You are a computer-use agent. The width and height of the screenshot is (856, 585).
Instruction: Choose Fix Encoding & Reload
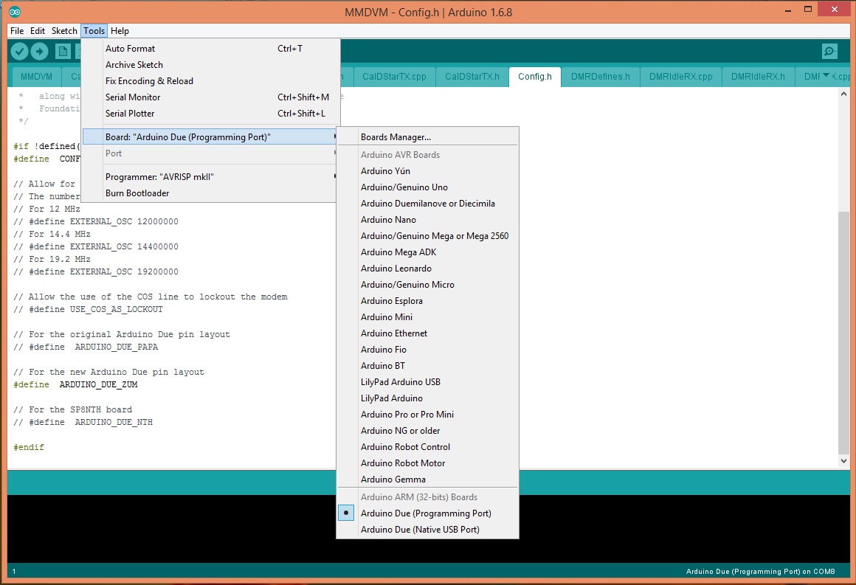pos(210,80)
